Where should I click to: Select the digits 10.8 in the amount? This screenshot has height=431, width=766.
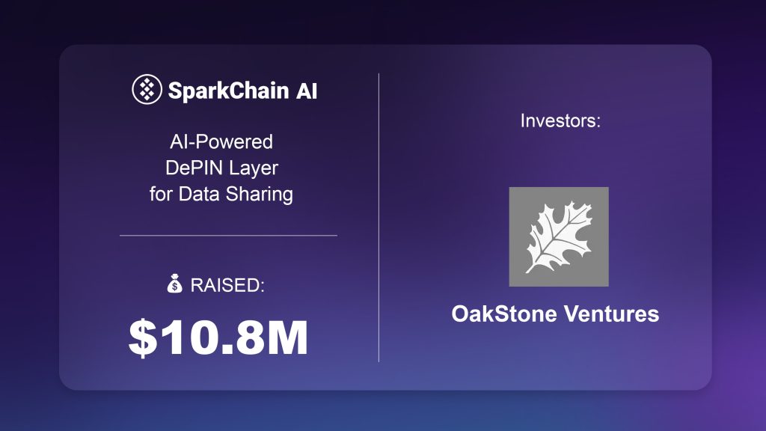[x=207, y=337]
